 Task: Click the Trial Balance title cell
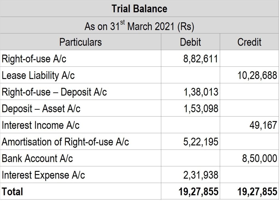click(x=139, y=9)
